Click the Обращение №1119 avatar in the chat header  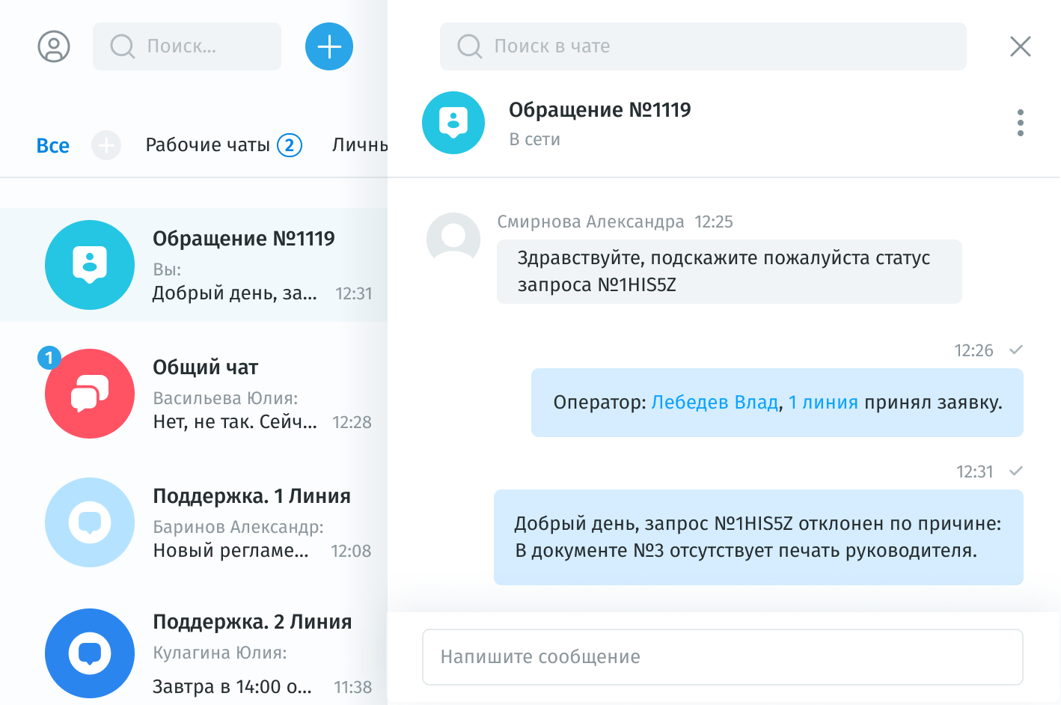point(453,123)
